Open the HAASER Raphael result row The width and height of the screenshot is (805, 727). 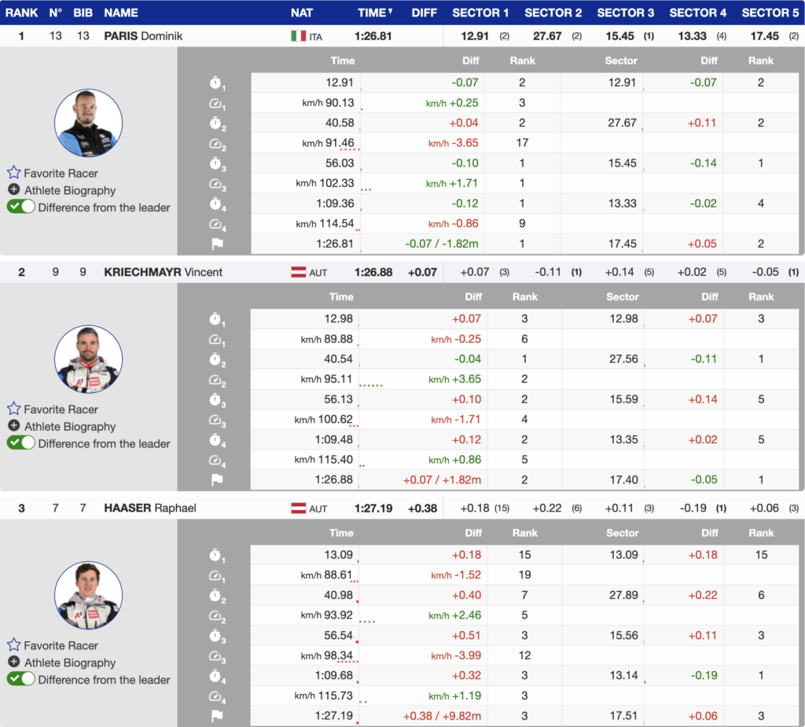tap(149, 509)
